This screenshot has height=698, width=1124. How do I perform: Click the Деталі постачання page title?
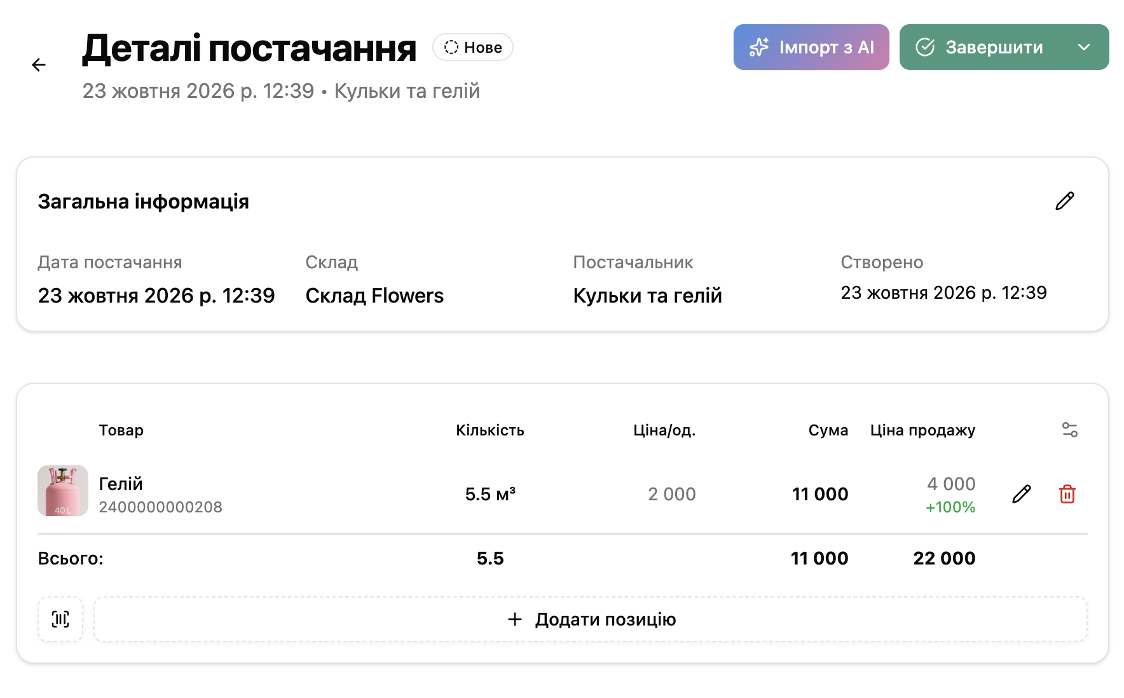click(x=249, y=48)
